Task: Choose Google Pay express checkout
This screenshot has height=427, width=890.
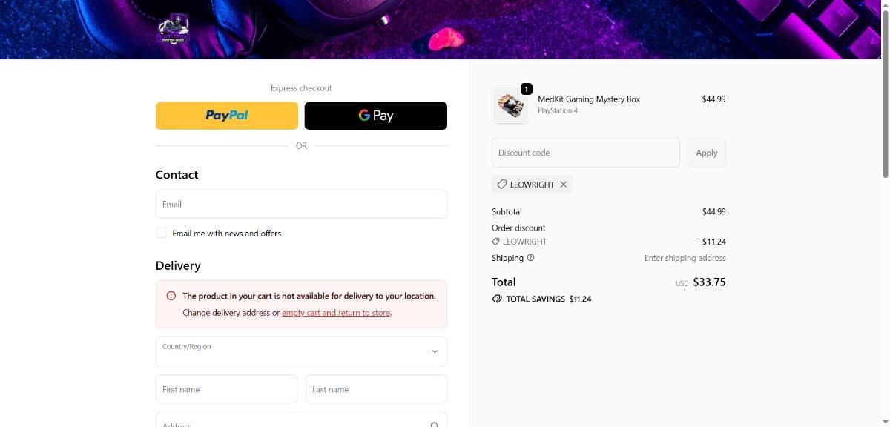Action: click(x=376, y=116)
